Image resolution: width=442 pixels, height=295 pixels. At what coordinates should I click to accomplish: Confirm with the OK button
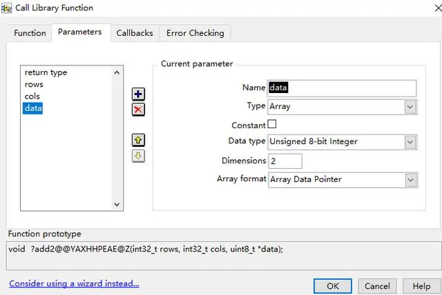coord(333,286)
